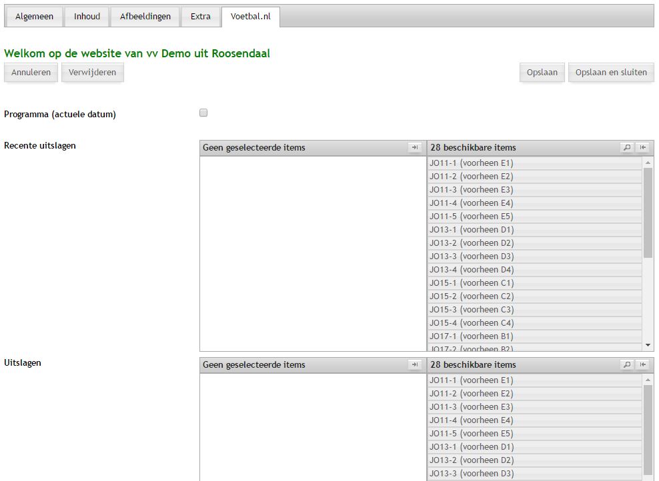Image resolution: width=659 pixels, height=481 pixels.
Task: Go to the Afbeeldingen tab
Action: coord(145,17)
